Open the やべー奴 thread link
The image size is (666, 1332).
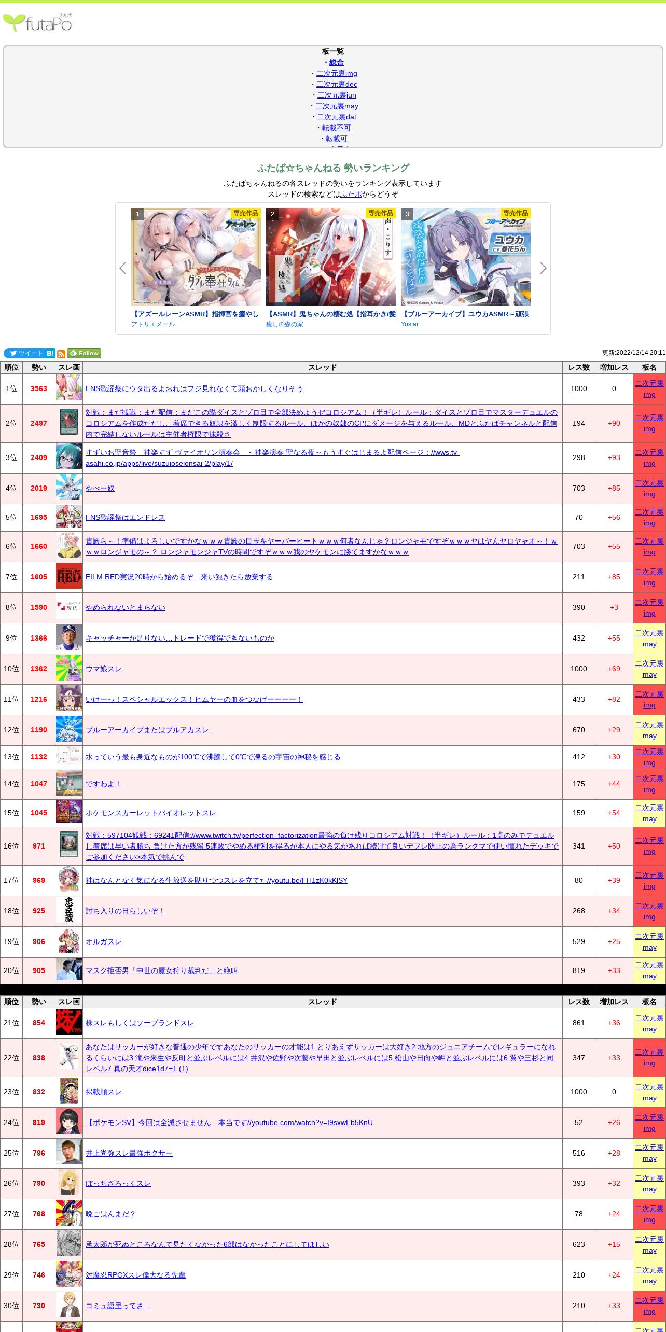tap(100, 488)
